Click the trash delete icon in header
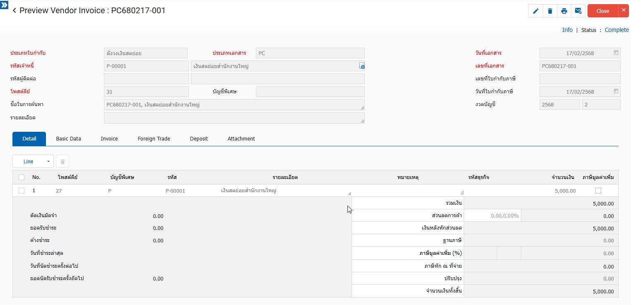631x305 pixels. [x=550, y=11]
